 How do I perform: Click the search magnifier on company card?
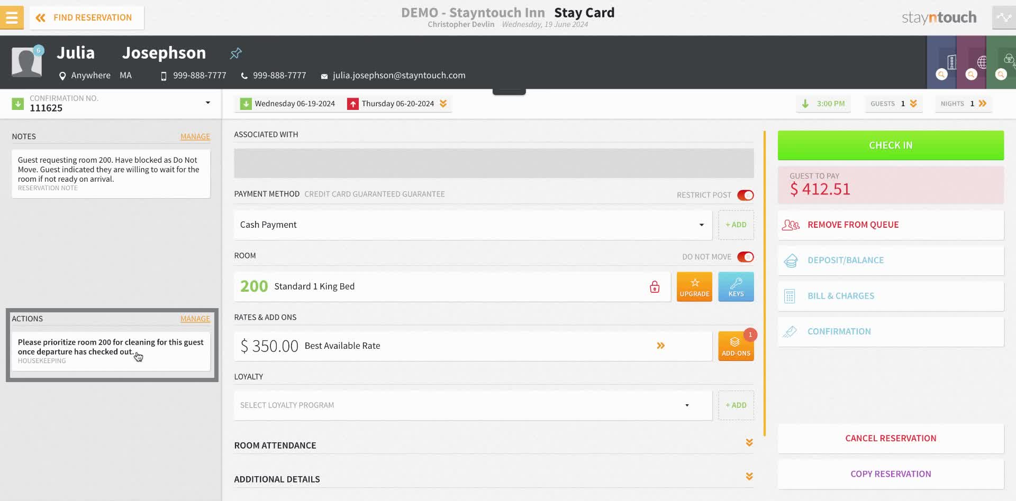coord(941,75)
